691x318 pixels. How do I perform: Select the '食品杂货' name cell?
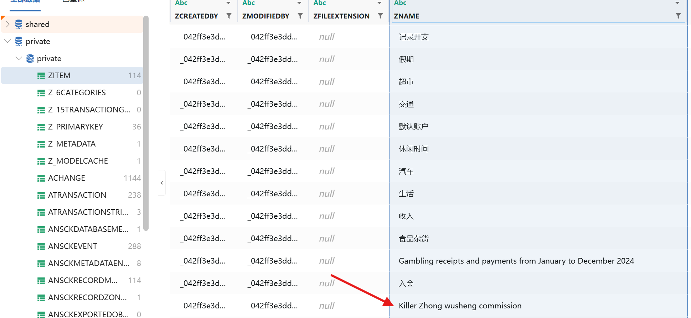(538, 238)
